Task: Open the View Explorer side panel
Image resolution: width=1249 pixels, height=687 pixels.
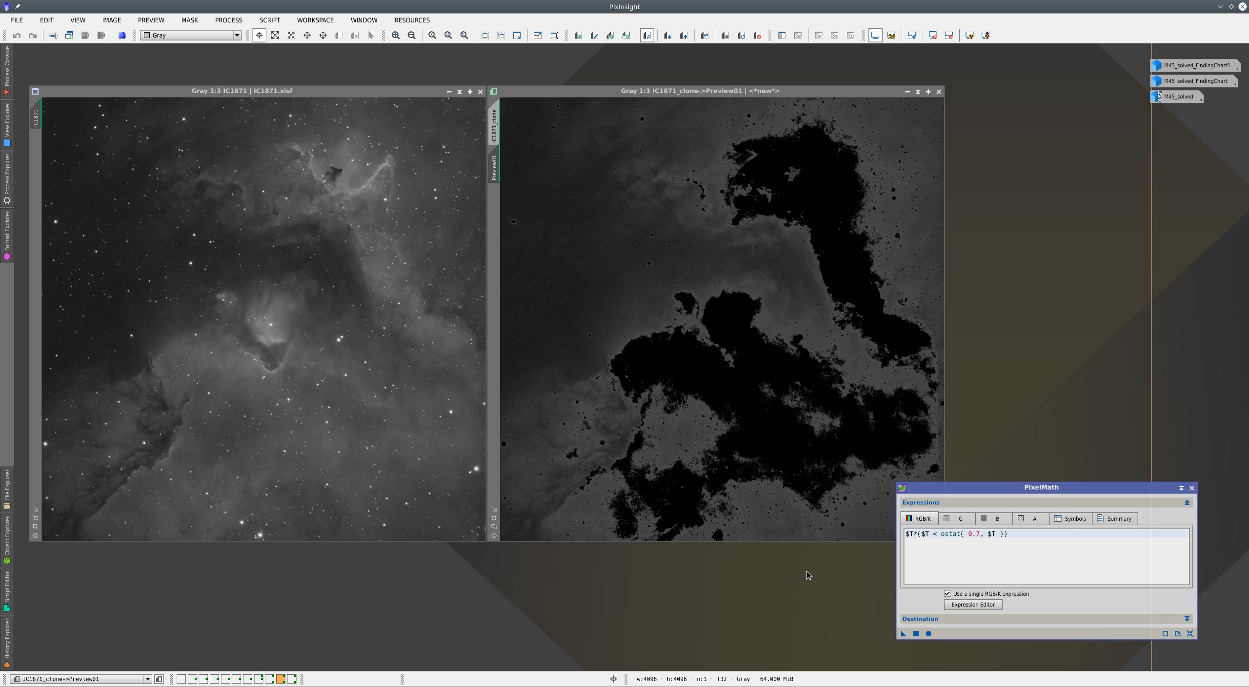Action: 7,124
